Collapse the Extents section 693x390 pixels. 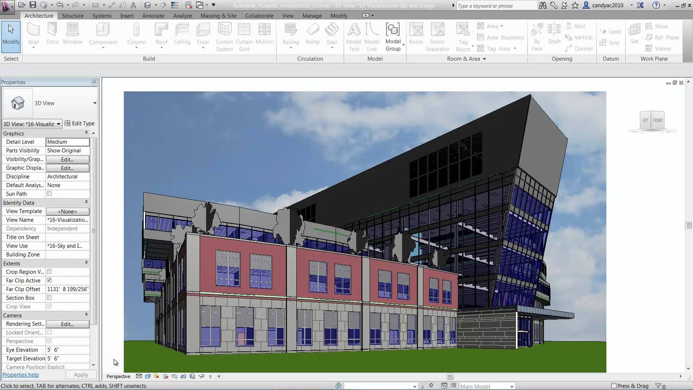click(86, 263)
